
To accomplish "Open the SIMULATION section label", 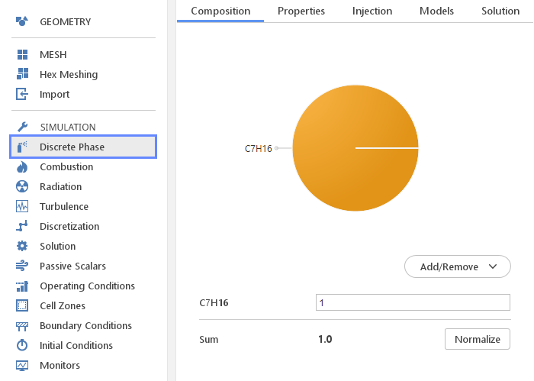I will 68,127.
